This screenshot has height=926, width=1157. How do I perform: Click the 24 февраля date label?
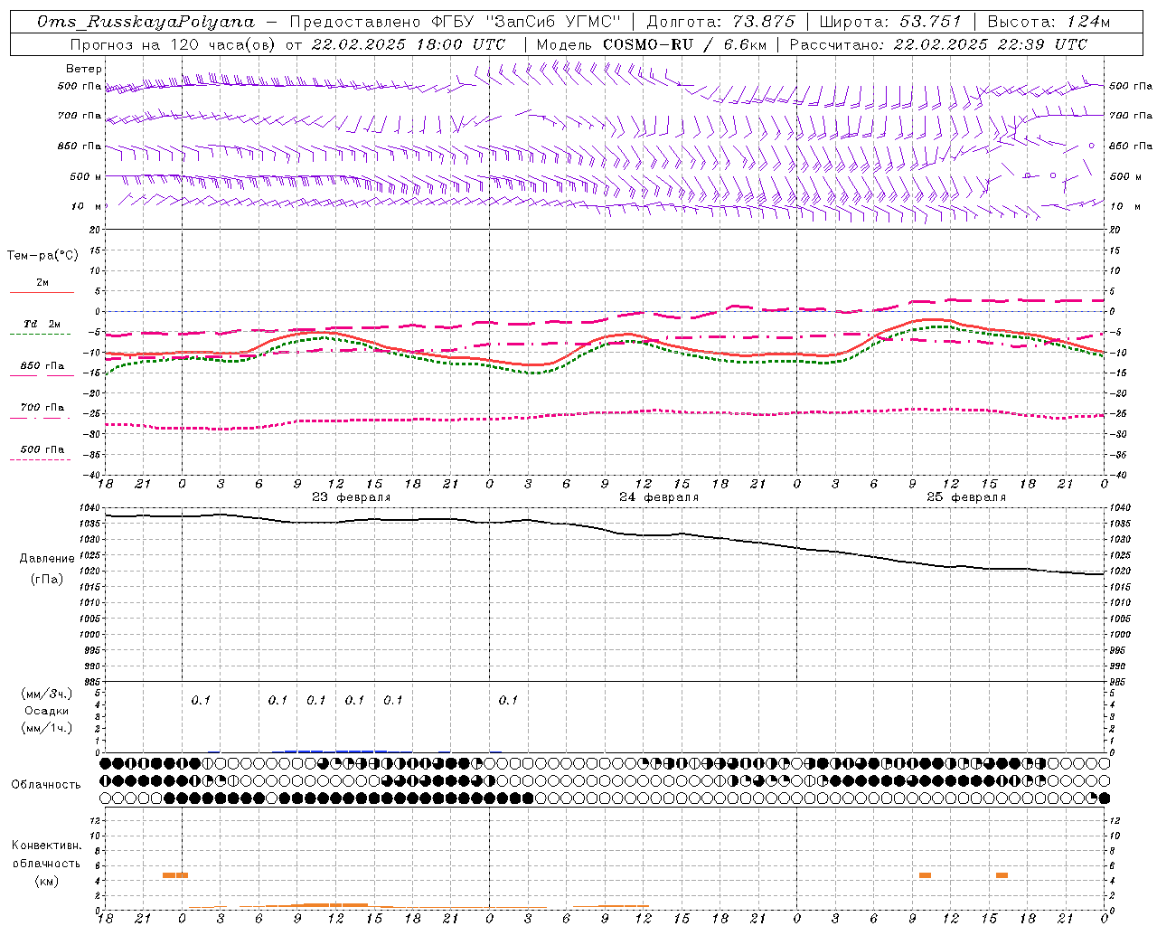point(659,497)
